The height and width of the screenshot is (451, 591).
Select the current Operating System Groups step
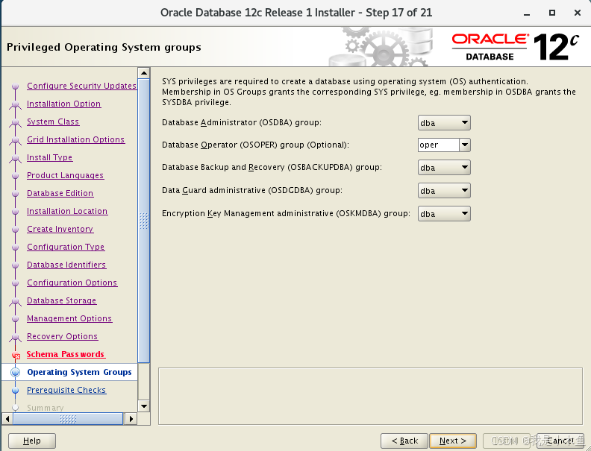[79, 372]
